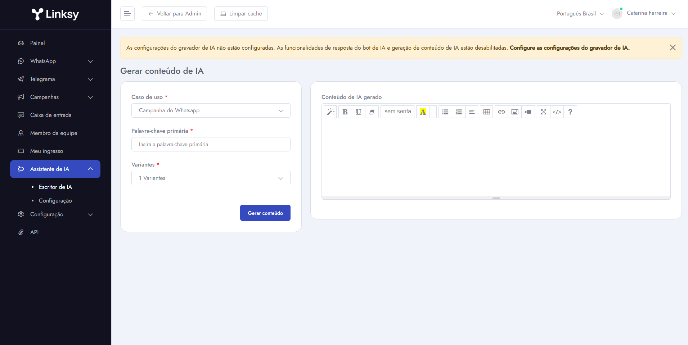Apply the yellow highlight text color
This screenshot has width=688, height=345.
(423, 112)
